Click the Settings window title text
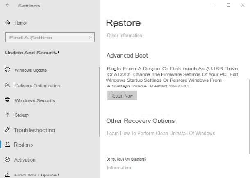Image resolution: width=250 pixels, height=178 pixels. click(29, 6)
